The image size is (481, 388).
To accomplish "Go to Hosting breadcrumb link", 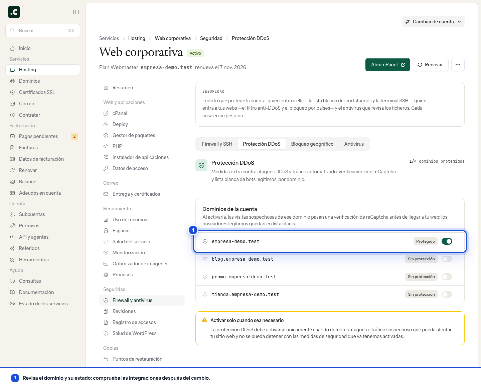I will [137, 38].
